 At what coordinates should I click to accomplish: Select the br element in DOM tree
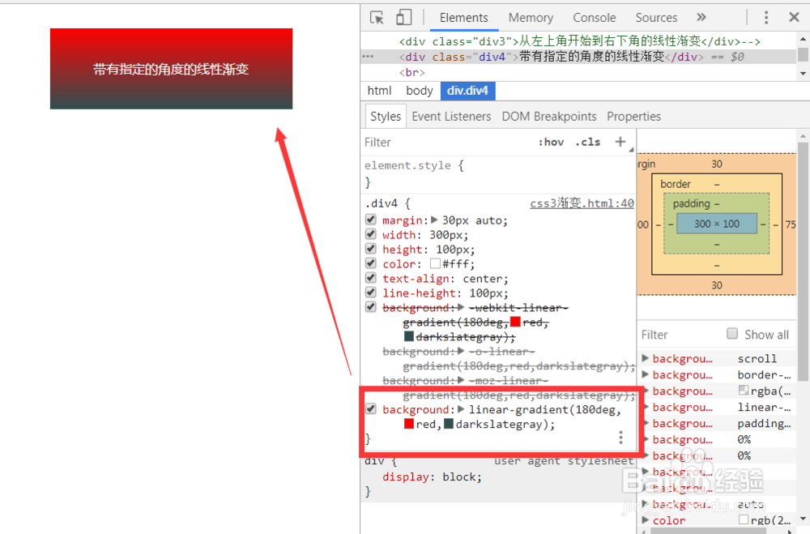pos(411,72)
